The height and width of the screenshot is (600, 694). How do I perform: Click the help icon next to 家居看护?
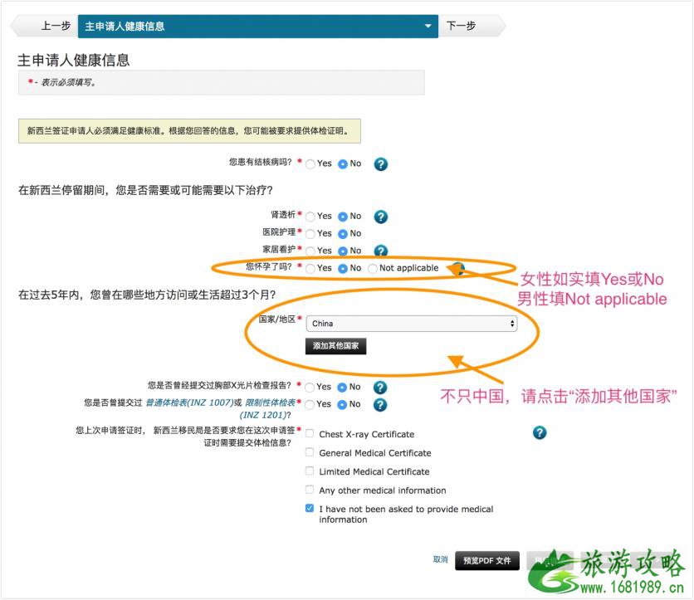[x=379, y=251]
